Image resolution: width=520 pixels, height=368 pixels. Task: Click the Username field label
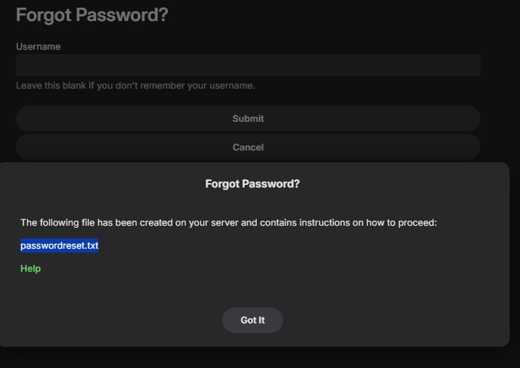click(38, 47)
